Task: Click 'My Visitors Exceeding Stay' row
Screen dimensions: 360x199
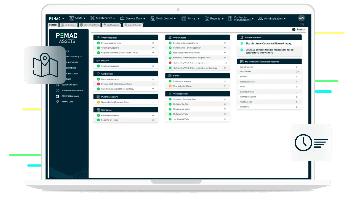Action: pyautogui.click(x=197, y=99)
